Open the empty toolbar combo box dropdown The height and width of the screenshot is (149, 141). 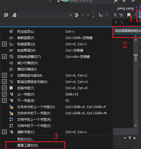tap(70, 15)
